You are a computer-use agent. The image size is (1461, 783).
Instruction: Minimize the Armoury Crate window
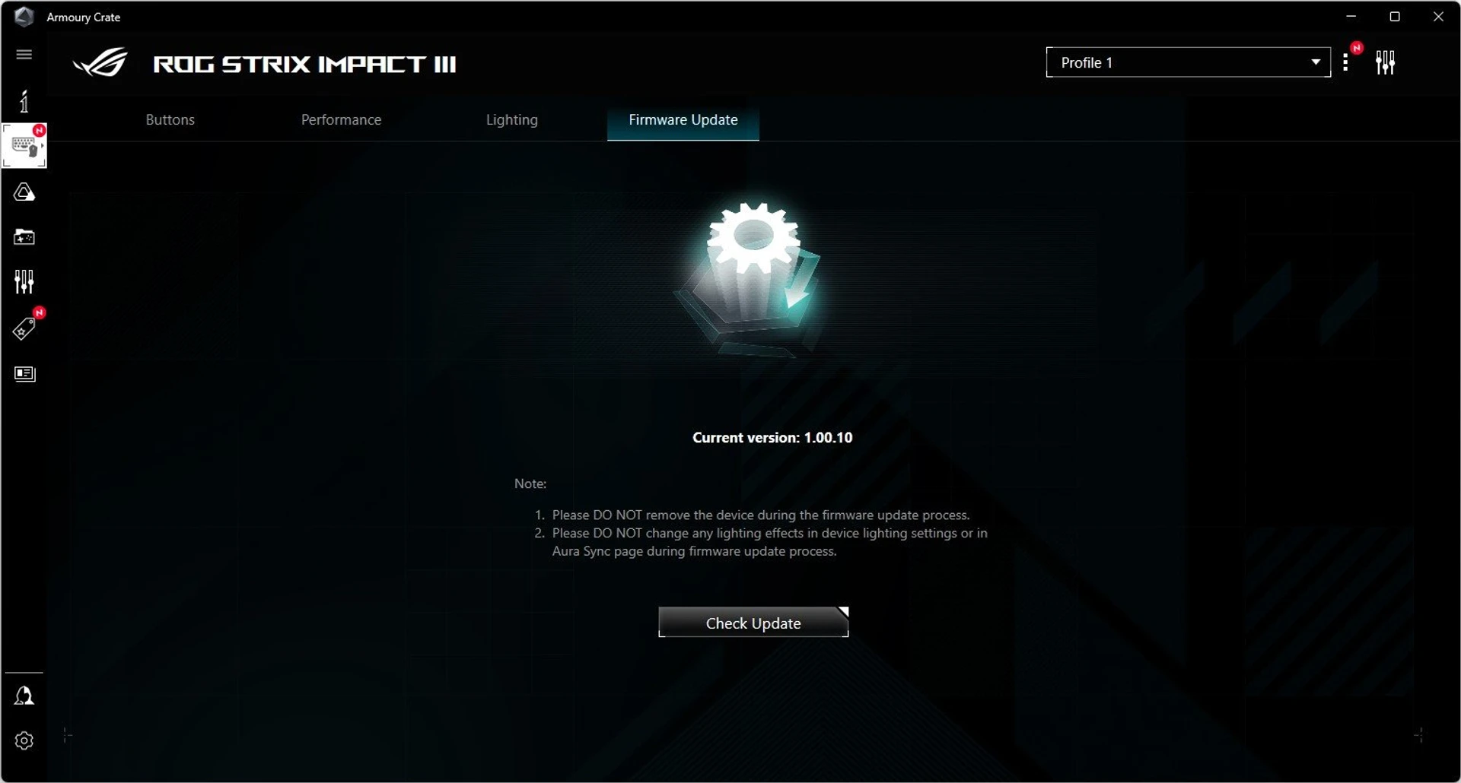pyautogui.click(x=1351, y=17)
